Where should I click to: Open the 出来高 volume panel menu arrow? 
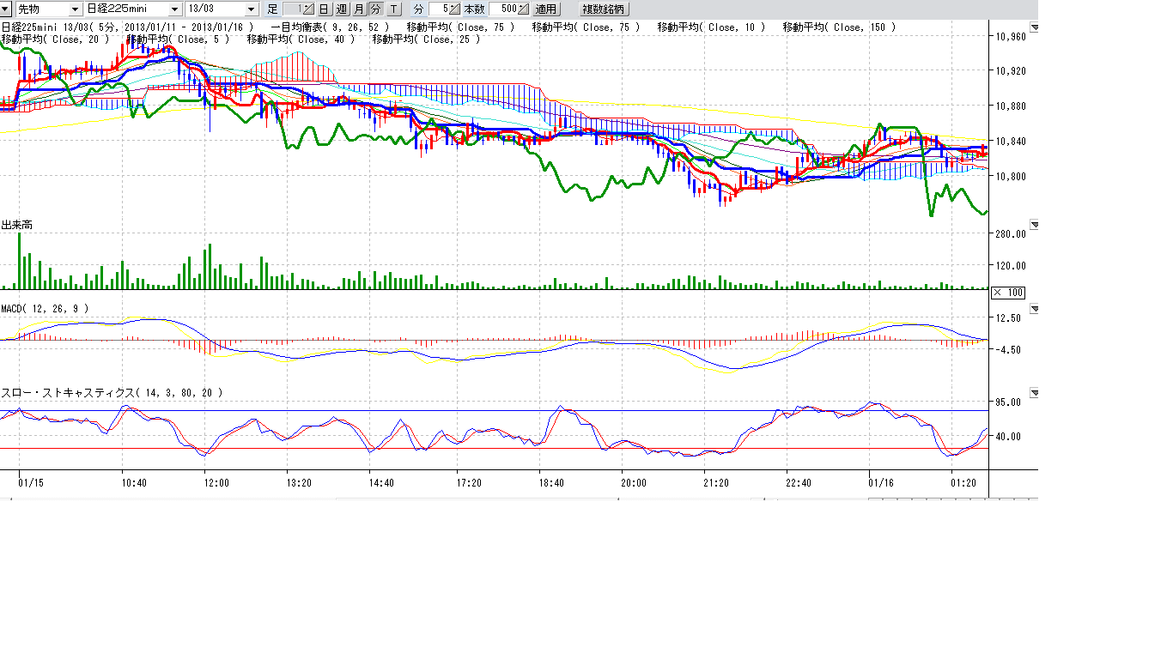point(1034,225)
